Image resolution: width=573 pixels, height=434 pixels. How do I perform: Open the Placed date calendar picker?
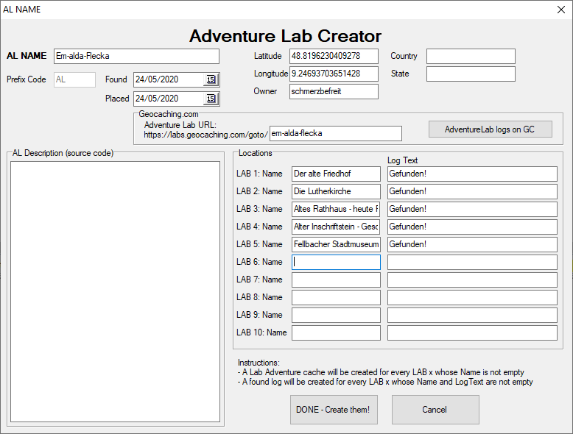coord(211,99)
